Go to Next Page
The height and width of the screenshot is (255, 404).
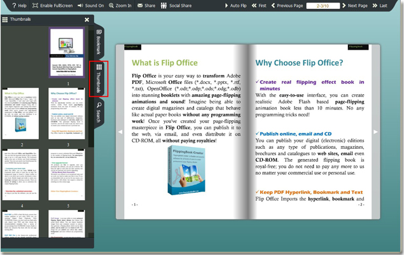tap(355, 6)
